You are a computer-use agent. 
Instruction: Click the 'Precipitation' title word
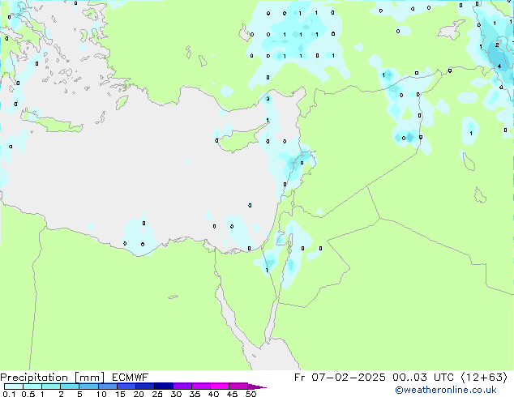coord(34,378)
